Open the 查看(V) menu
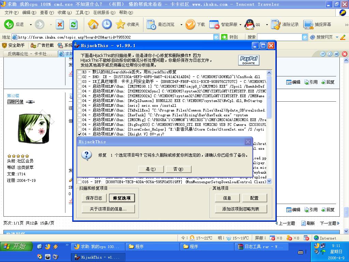The height and width of the screenshot is (262, 349). tap(47, 13)
